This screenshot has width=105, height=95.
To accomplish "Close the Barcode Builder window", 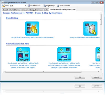I will [102, 3].
